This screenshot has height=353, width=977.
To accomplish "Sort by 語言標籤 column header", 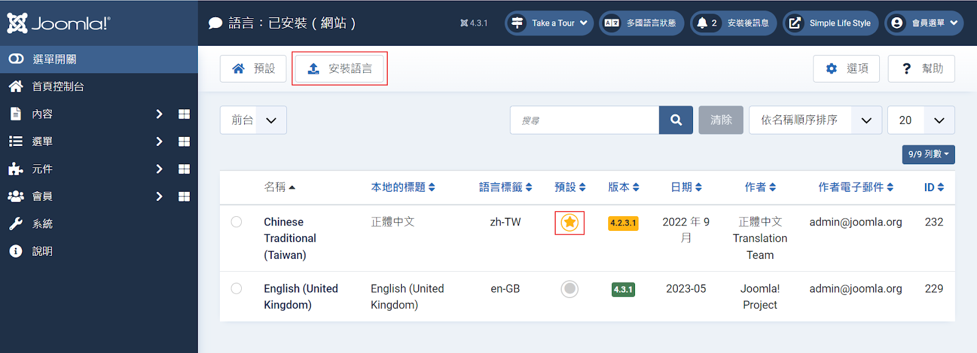I will 506,187.
